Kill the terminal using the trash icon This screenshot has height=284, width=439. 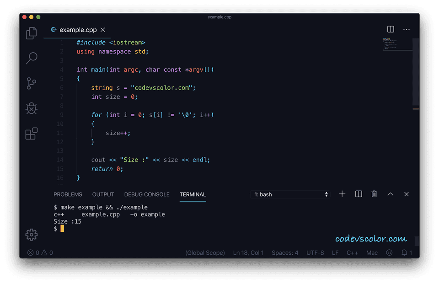(x=374, y=194)
